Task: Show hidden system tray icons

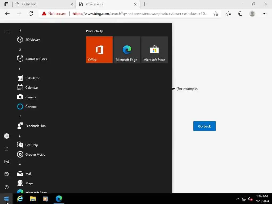Action: [238, 199]
